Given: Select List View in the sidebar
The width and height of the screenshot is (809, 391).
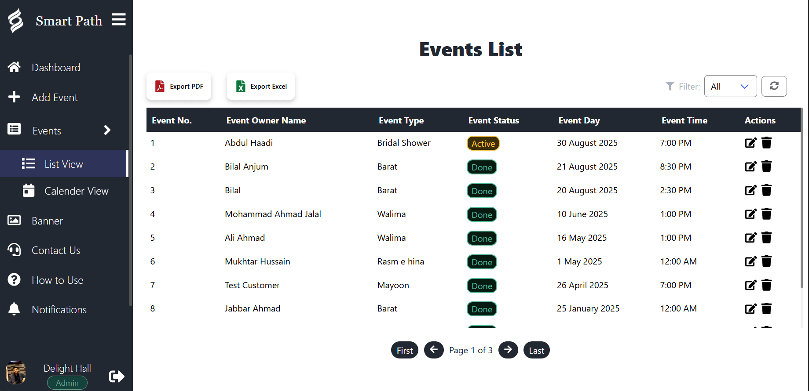Looking at the screenshot, I should (x=64, y=164).
